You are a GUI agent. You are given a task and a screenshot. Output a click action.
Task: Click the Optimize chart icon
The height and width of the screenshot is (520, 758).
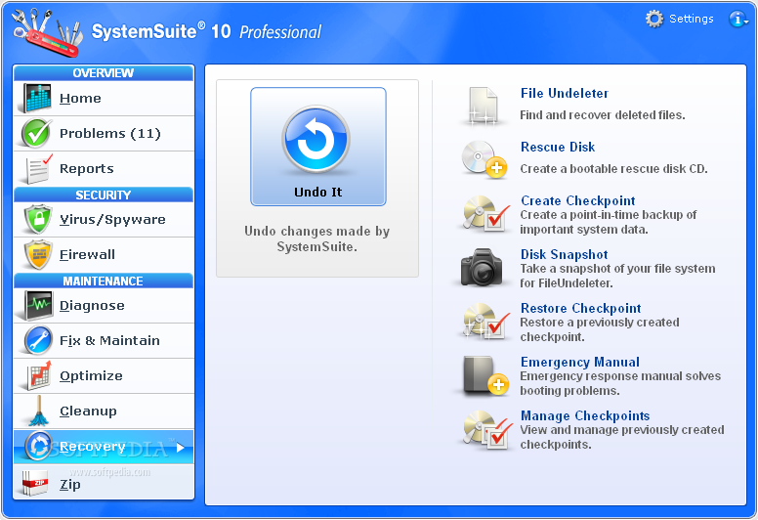click(x=39, y=375)
